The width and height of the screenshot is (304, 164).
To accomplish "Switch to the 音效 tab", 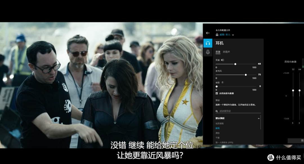I will click(218, 52).
